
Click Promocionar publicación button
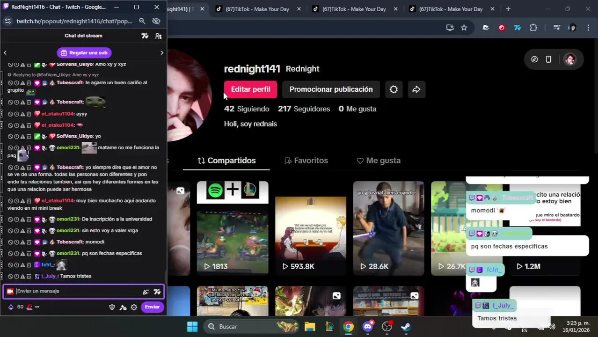click(x=331, y=89)
